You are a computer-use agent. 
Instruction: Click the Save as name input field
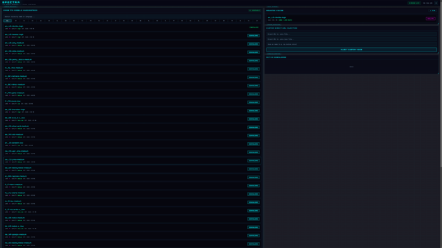[351, 45]
